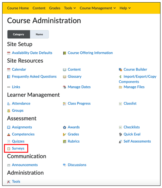Open the Quizzes link
Viewport: 162px width, 188px height.
(18, 141)
